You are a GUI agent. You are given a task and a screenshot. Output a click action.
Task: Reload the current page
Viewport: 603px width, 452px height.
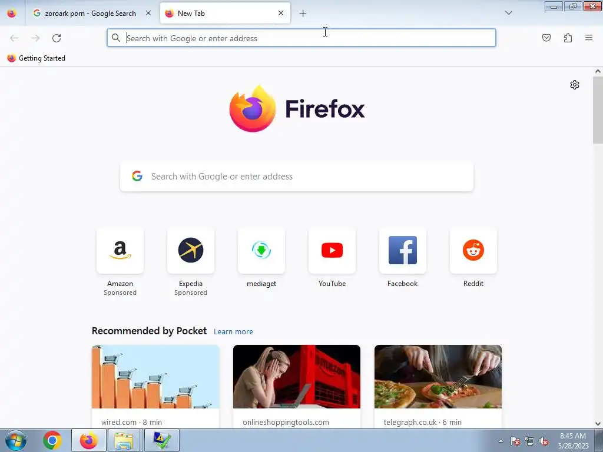click(57, 38)
